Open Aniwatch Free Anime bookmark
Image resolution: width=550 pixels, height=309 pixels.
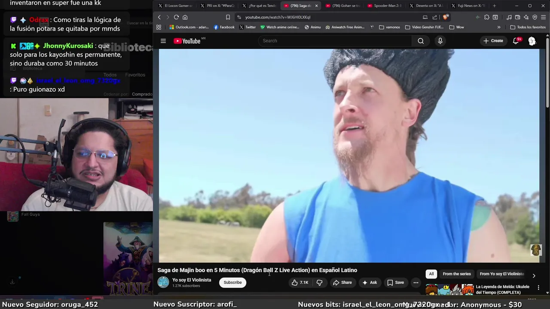[345, 27]
